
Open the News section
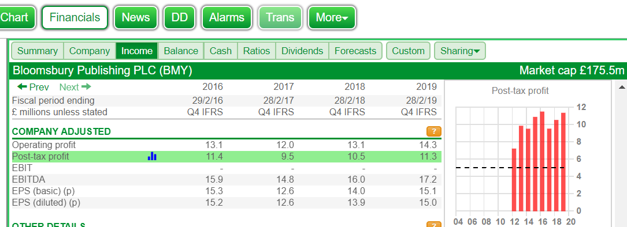[x=136, y=17]
